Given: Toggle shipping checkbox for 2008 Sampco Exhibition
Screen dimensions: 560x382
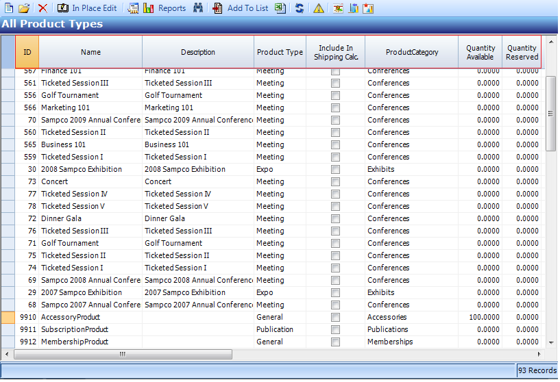Looking at the screenshot, I should pyautogui.click(x=335, y=169).
